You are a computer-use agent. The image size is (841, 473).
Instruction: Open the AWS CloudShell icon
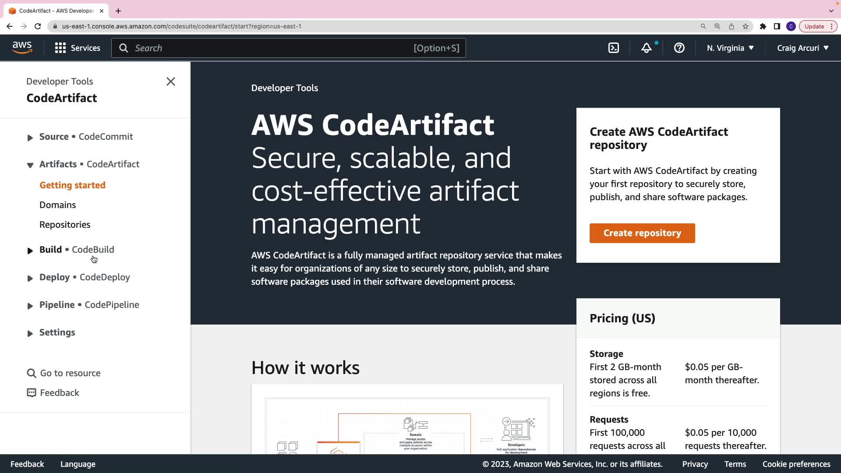click(x=614, y=48)
